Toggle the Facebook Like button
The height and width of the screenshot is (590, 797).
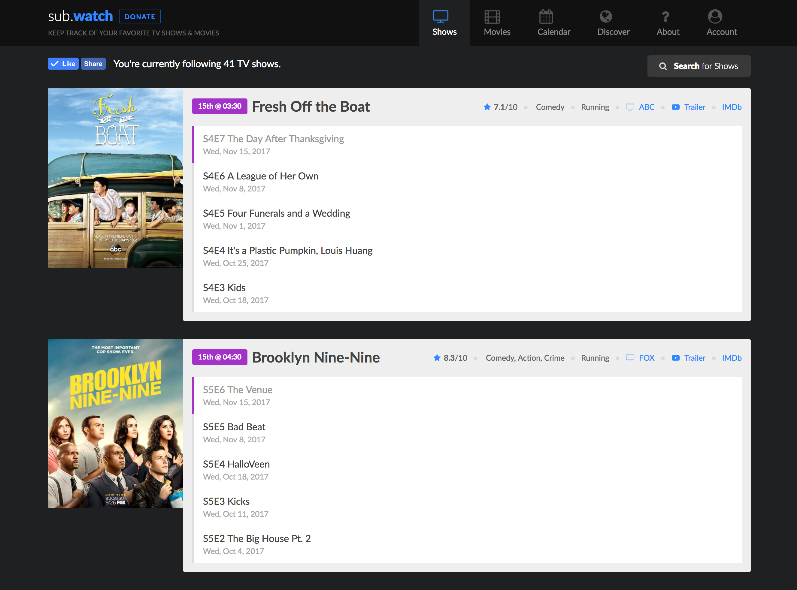pyautogui.click(x=63, y=64)
